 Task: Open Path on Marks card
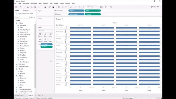click(x=51, y=40)
